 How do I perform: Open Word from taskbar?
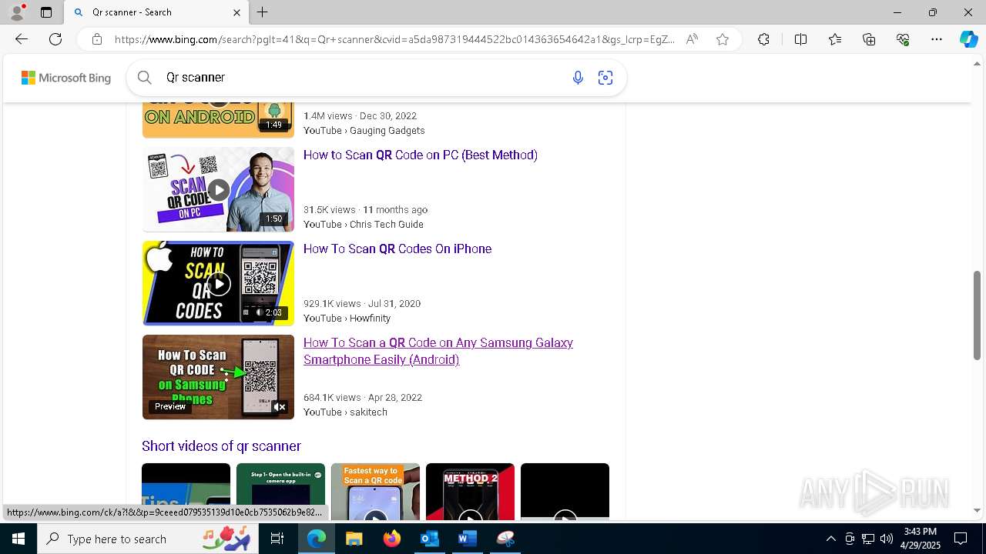467,539
